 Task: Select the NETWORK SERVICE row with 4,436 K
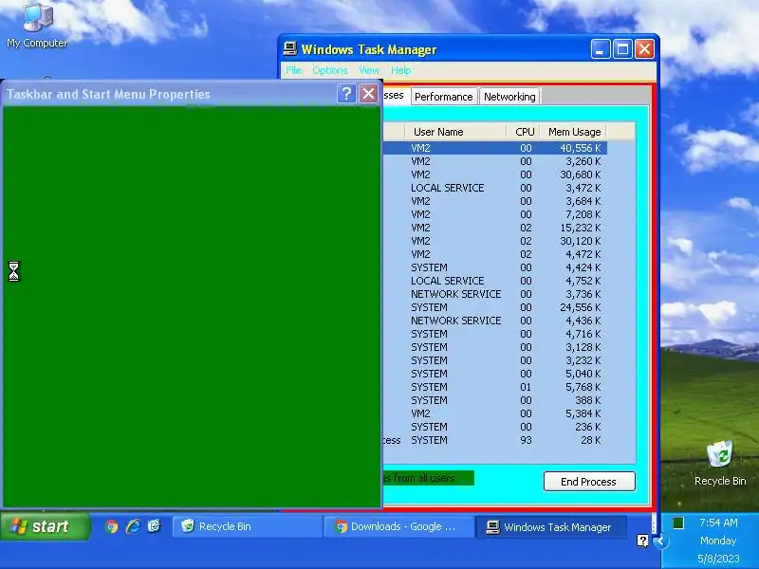pyautogui.click(x=494, y=321)
